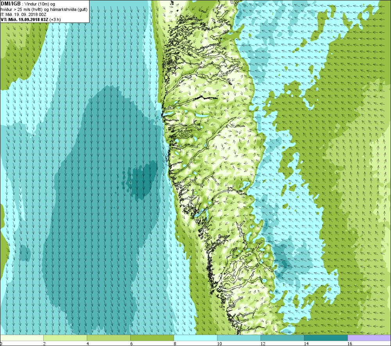391x346 pixels.
Task: Click the legend scale label '4'
Action: pyautogui.click(x=88, y=344)
